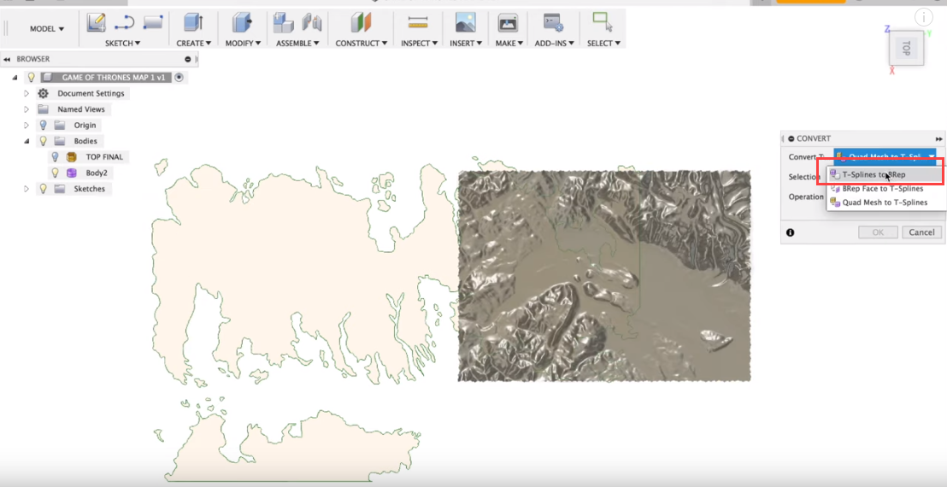This screenshot has height=487, width=947.
Task: Toggle TOP FINAL body visibility lightbulb
Action: click(55, 157)
